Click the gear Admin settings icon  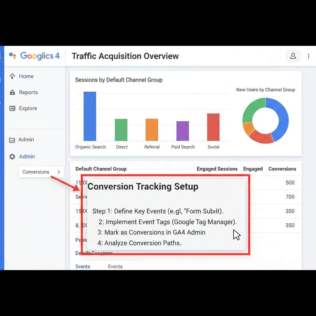coord(12,156)
